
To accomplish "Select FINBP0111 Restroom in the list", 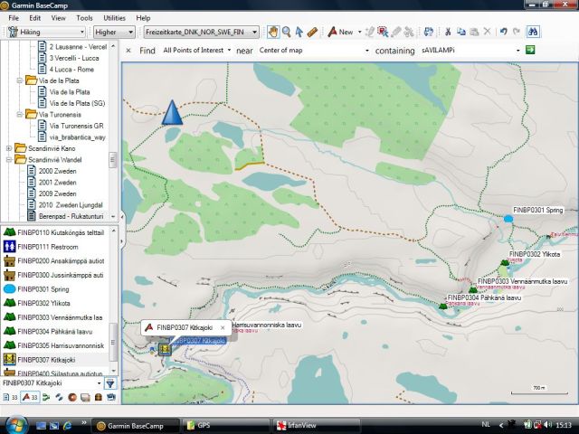I will coord(47,247).
